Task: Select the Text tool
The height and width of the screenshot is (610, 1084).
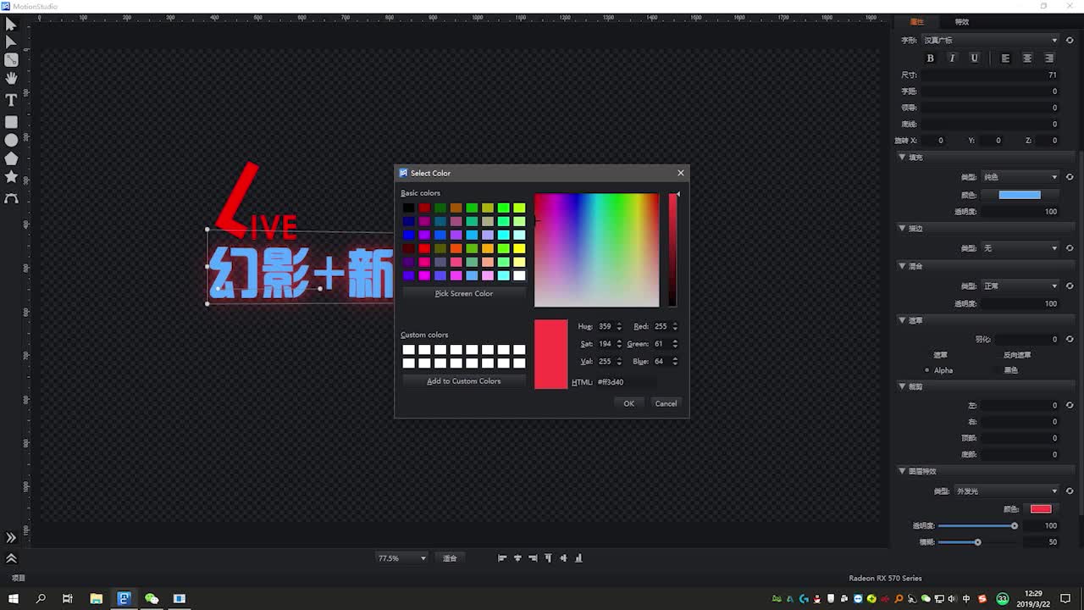Action: 11,100
